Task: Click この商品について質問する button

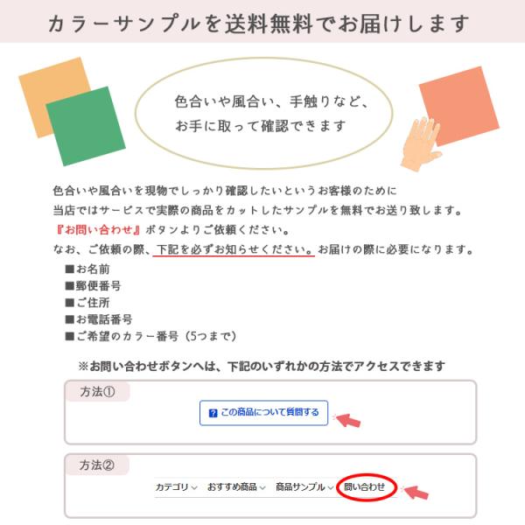Action: tap(264, 413)
